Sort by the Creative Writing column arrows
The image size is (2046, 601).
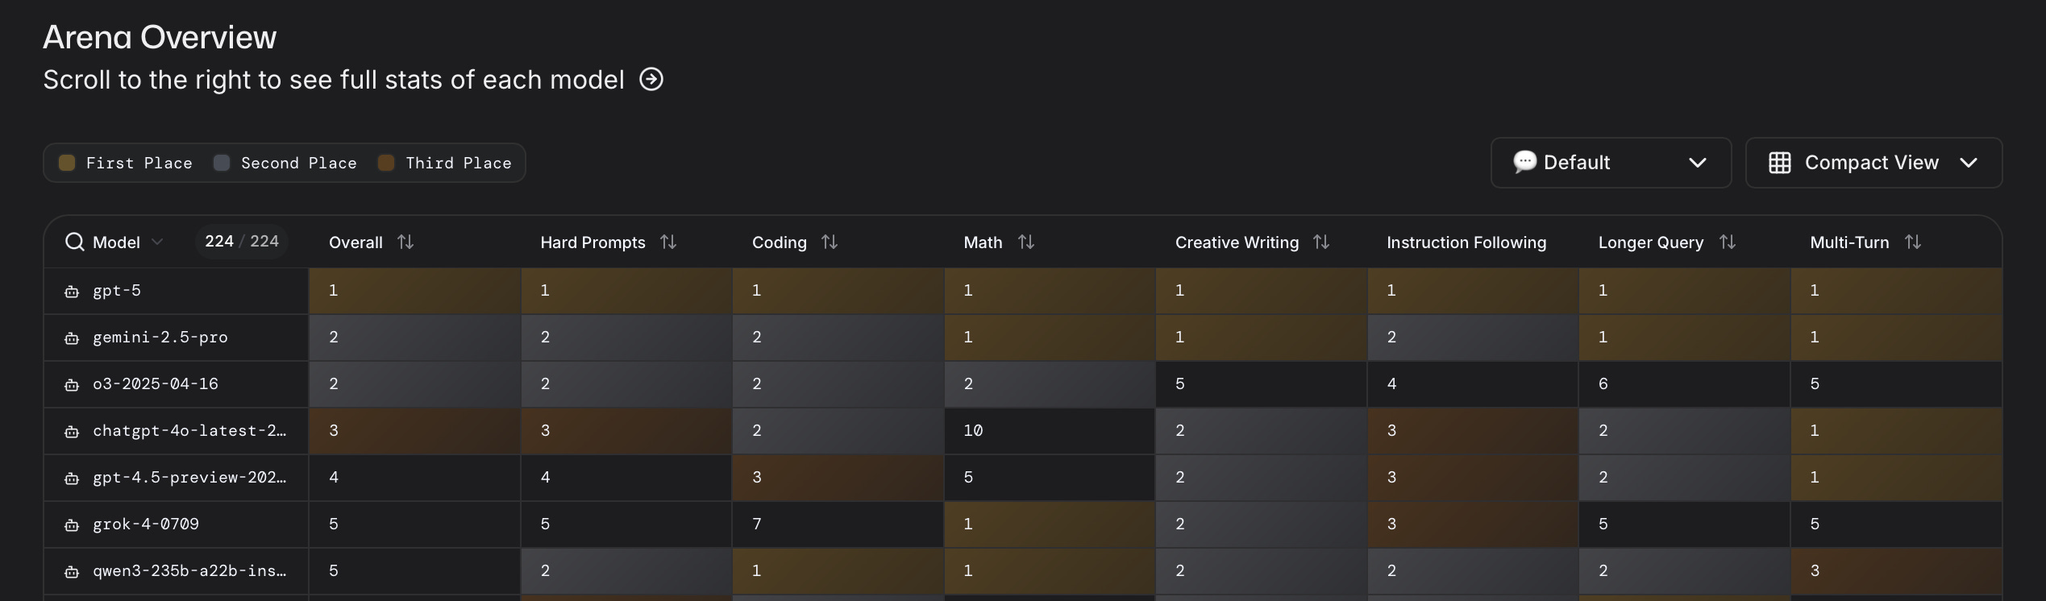pyautogui.click(x=1321, y=242)
